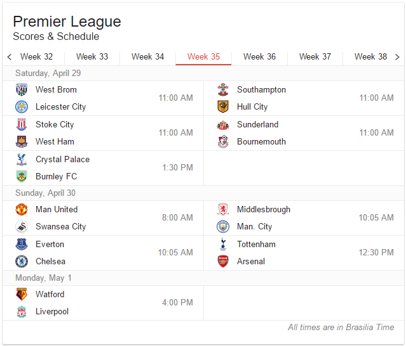The height and width of the screenshot is (346, 406).
Task: Open the Week 34 schedule tab
Action: [147, 57]
